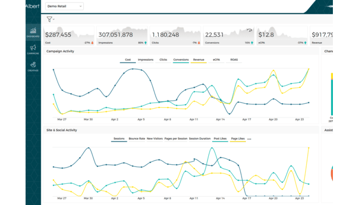
Task: Click the green up arrow on Impressions card
Action: (x=145, y=43)
